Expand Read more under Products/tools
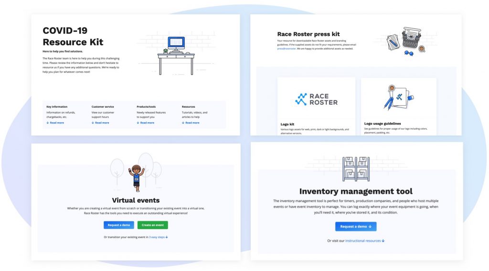This screenshot has width=489, height=271. [x=146, y=123]
